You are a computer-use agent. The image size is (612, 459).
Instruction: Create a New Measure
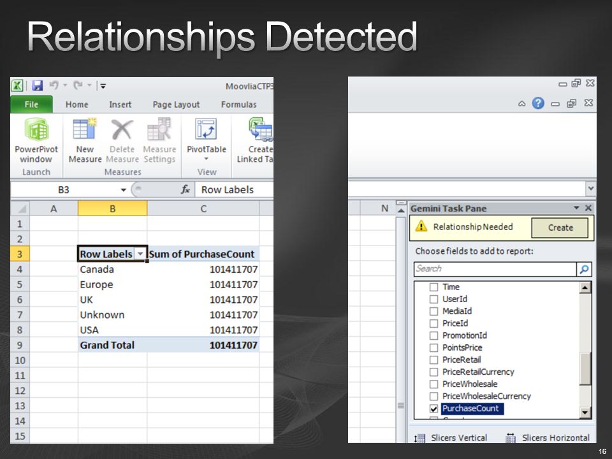tap(85, 140)
